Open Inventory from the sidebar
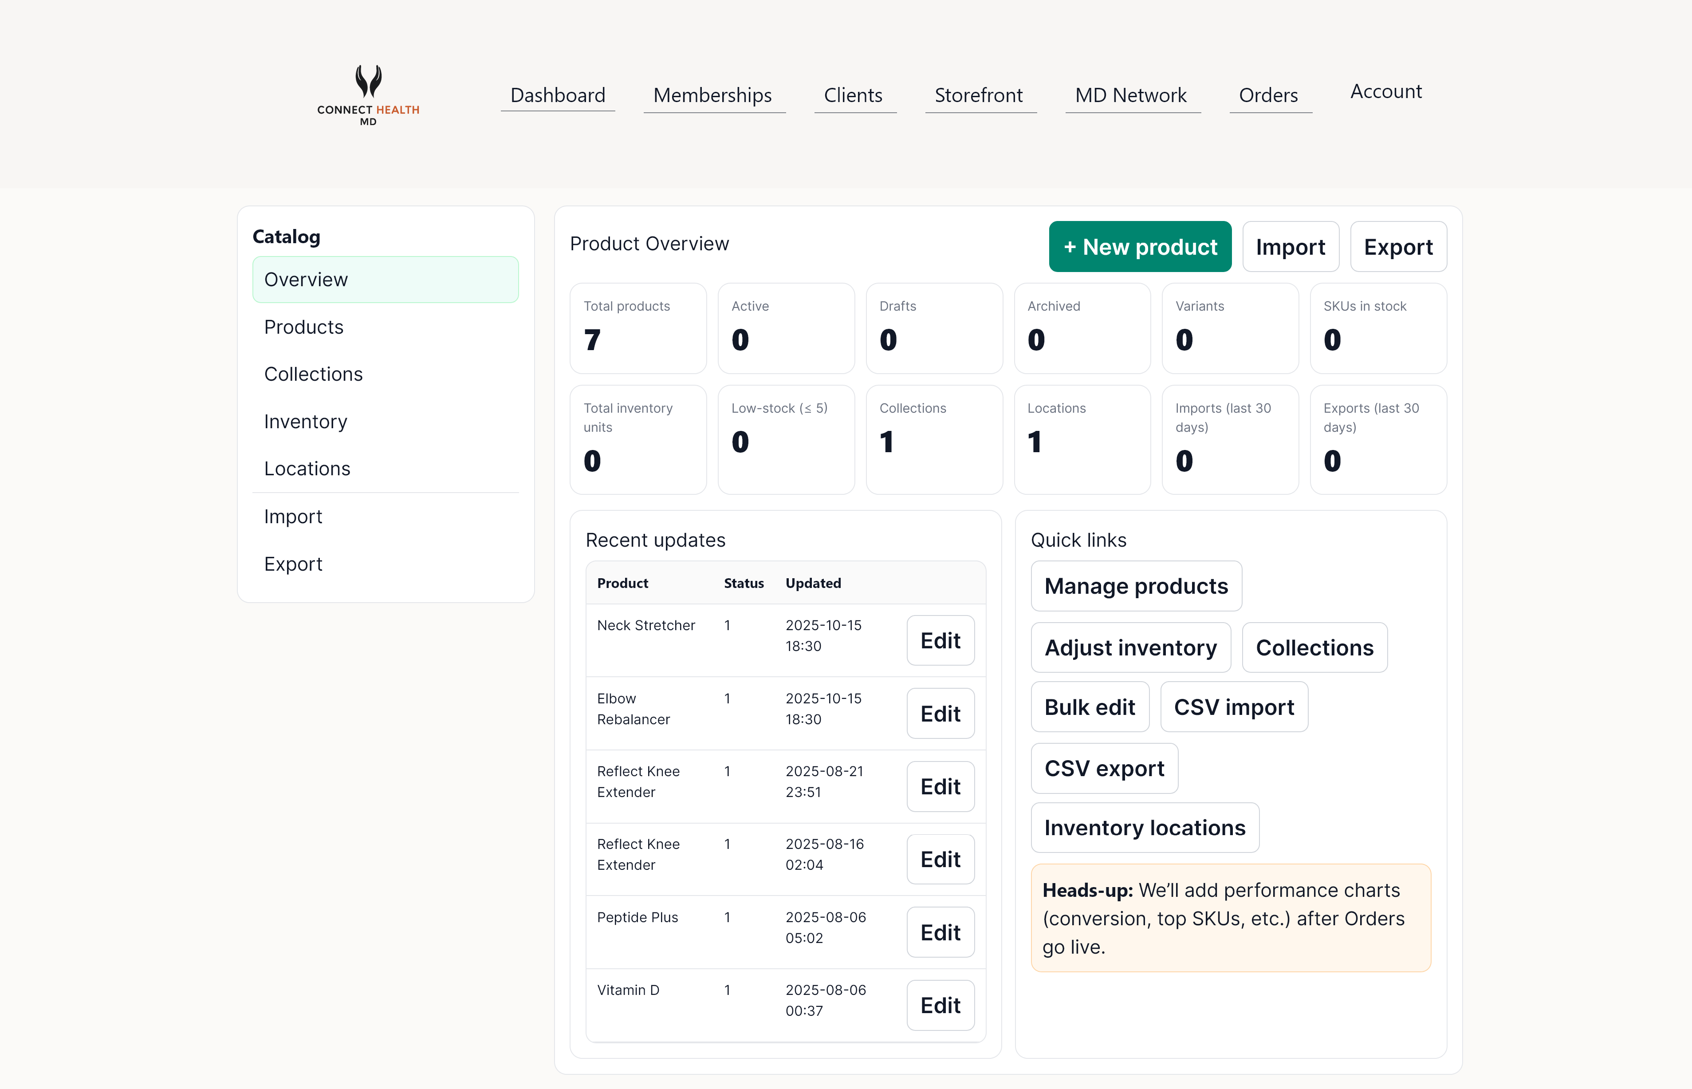1692x1089 pixels. [305, 421]
